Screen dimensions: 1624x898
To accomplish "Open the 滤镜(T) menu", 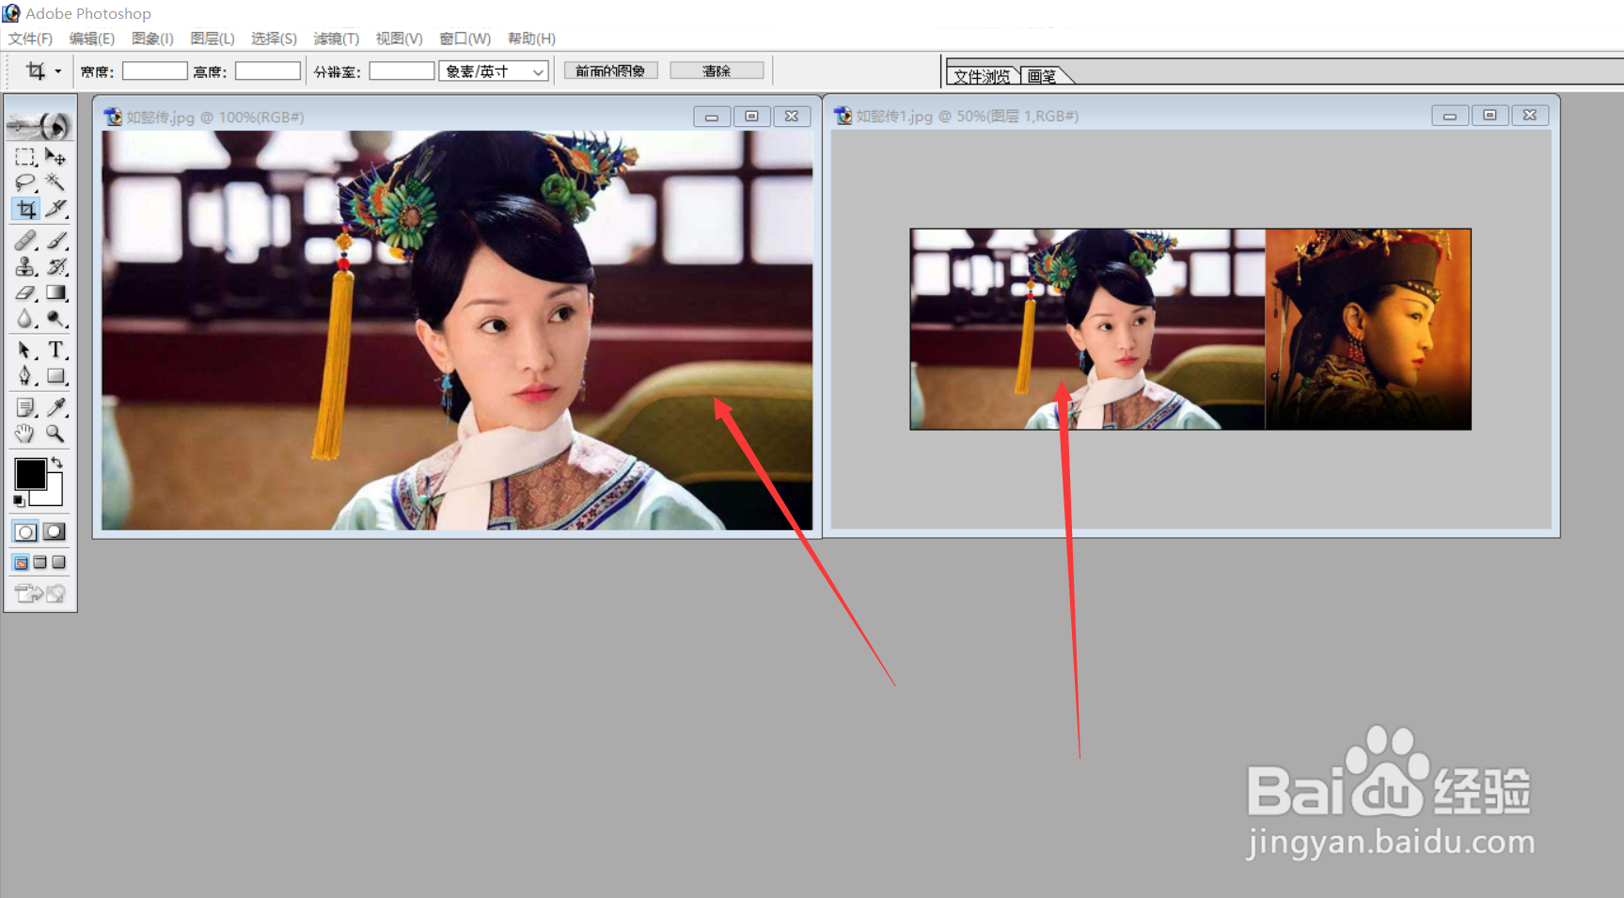I will [336, 39].
